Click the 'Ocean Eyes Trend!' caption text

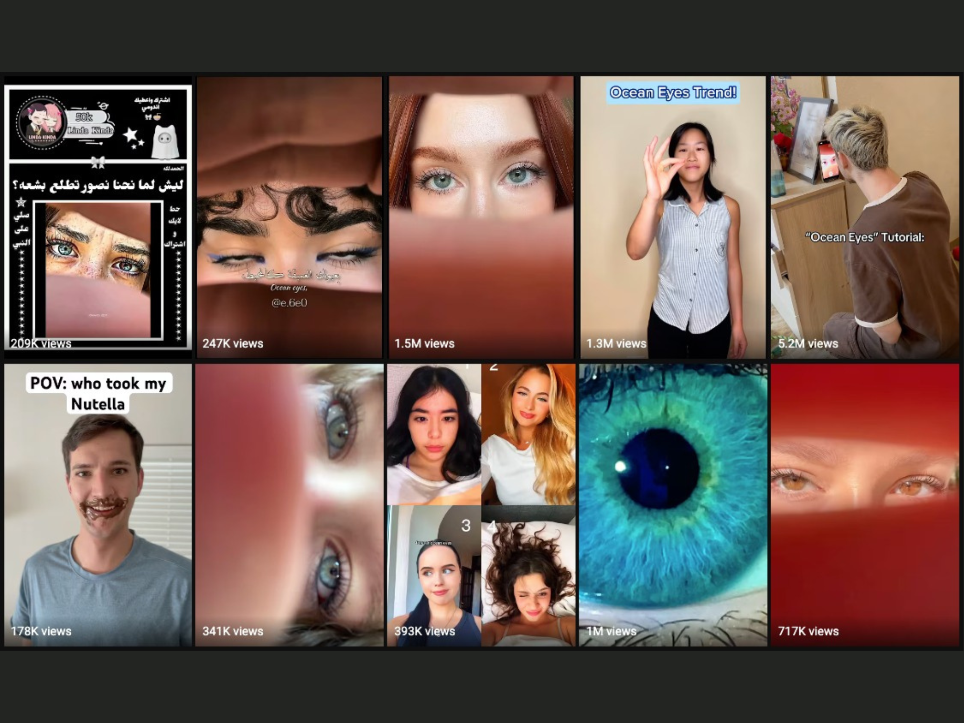[x=672, y=93]
